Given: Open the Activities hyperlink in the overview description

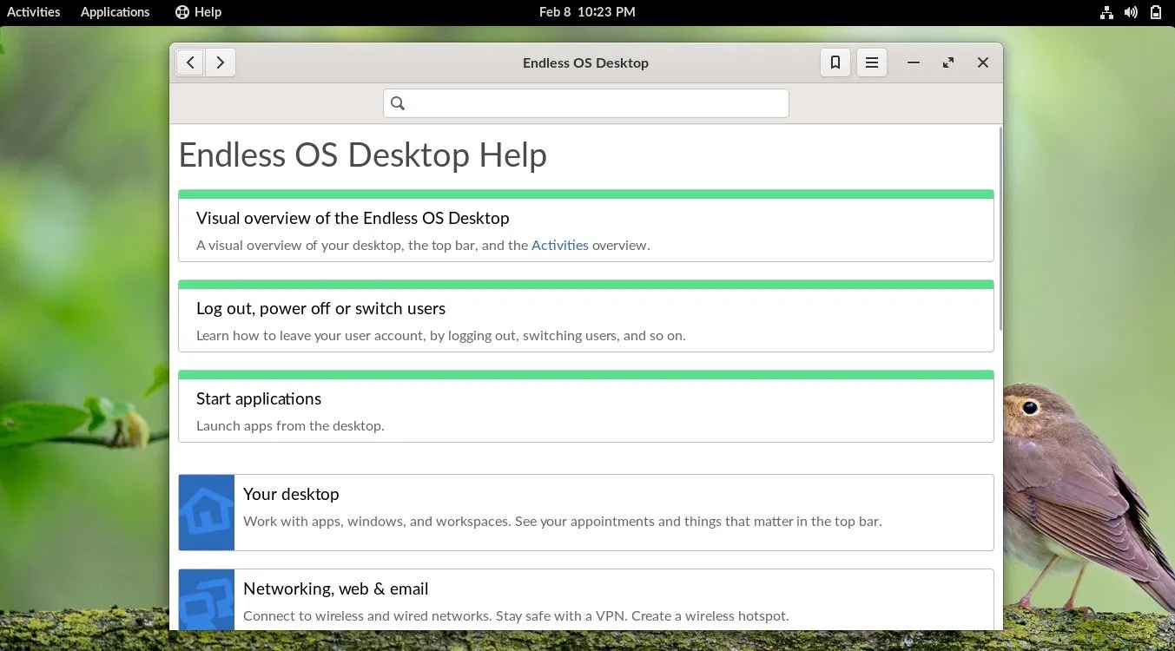Looking at the screenshot, I should [x=559, y=245].
